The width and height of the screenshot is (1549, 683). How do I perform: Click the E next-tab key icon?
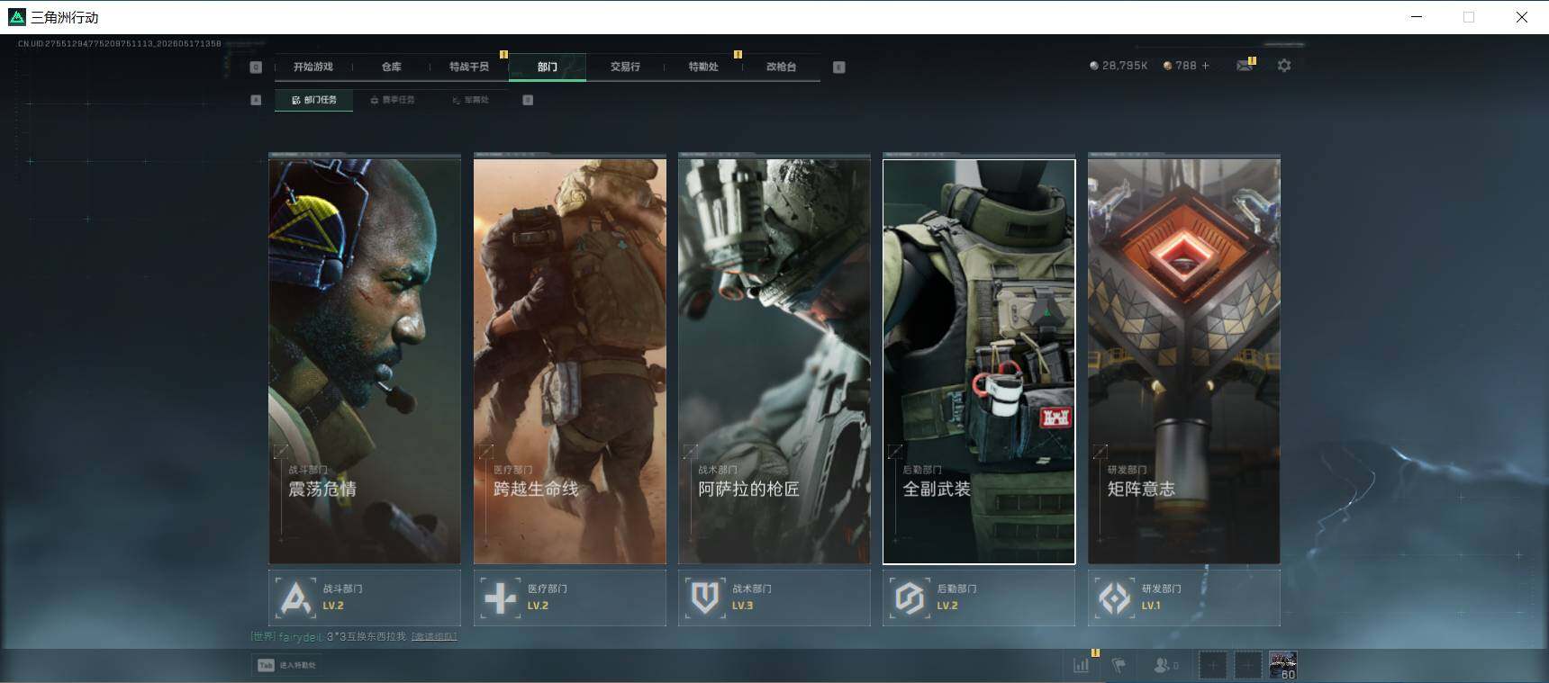(x=838, y=67)
